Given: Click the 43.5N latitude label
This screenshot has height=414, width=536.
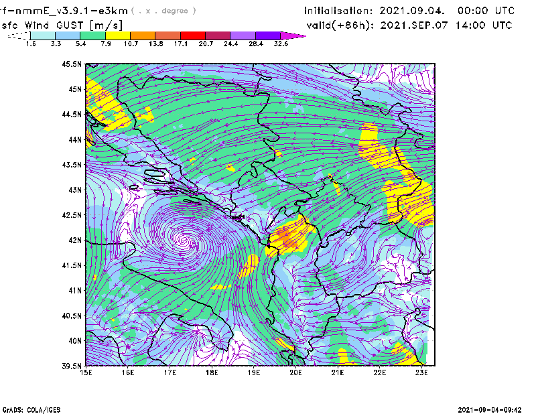Looking at the screenshot, I should [72, 165].
